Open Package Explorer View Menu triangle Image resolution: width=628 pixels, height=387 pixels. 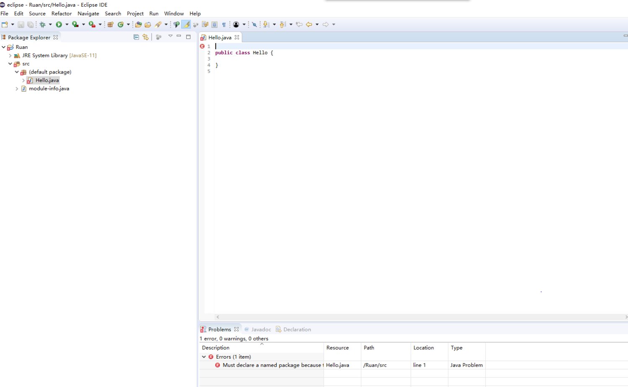pos(170,36)
